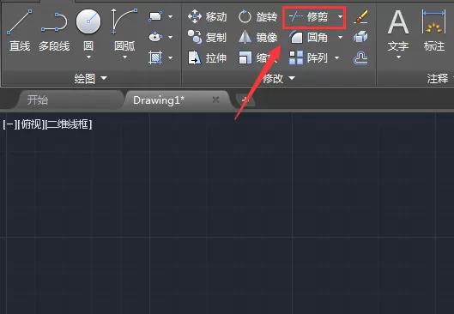Click the Ellipse draw icon
This screenshot has height=314, width=454.
pos(155,37)
